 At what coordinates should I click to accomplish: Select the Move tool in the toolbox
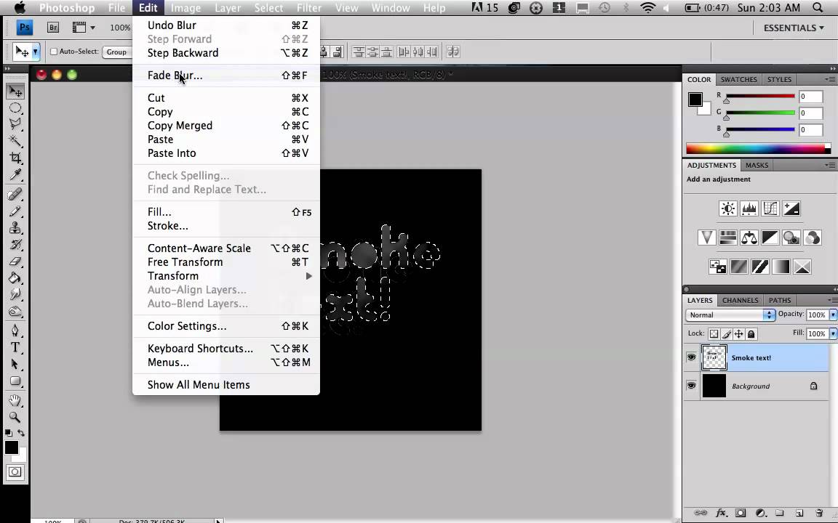click(15, 92)
